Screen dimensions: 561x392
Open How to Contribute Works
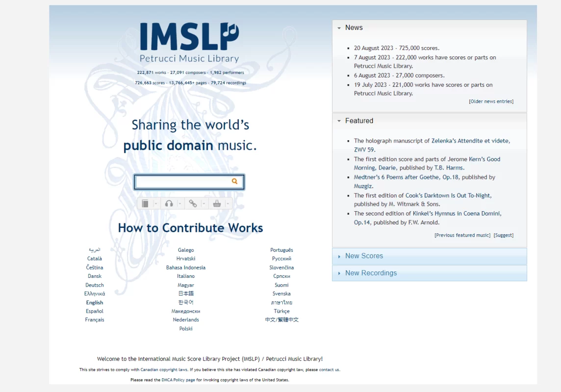click(190, 228)
